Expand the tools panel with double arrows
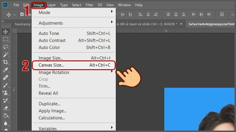236x132 pixels. point(3,21)
